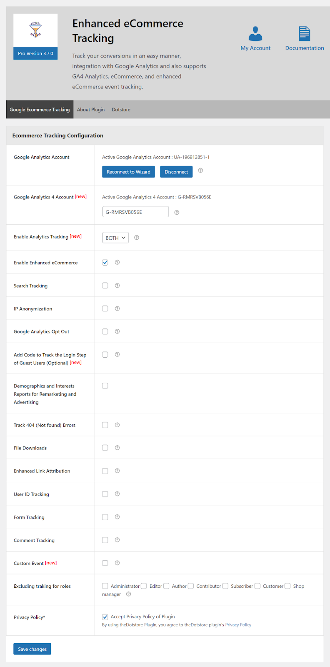Click the Disconnect button
Screen dimensions: 330x667
point(176,172)
